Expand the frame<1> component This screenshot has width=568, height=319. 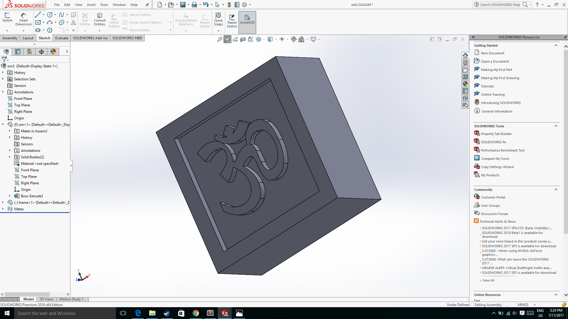(x=3, y=202)
